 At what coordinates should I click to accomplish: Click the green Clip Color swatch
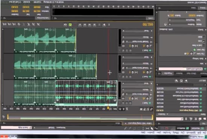(195, 50)
